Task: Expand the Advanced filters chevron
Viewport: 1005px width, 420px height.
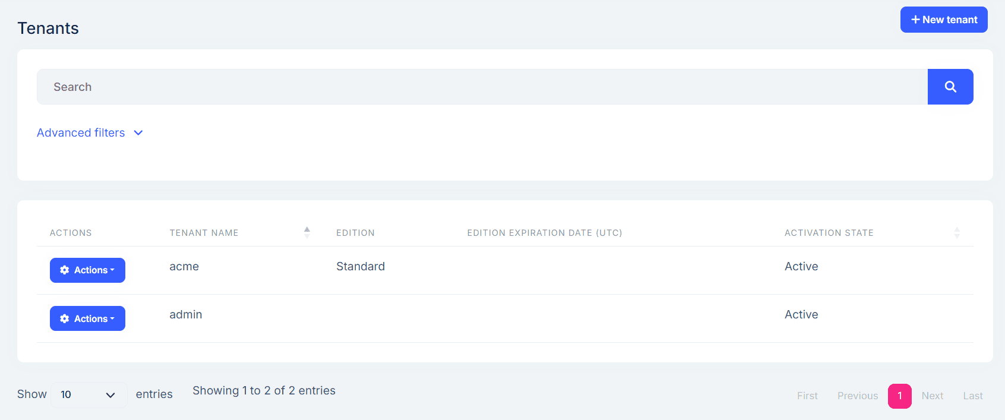Action: click(x=138, y=133)
